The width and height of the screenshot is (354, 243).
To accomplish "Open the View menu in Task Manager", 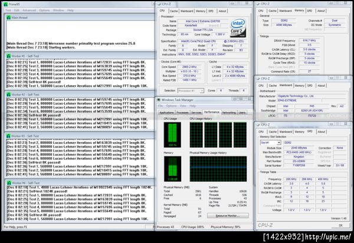I will click(183, 106).
